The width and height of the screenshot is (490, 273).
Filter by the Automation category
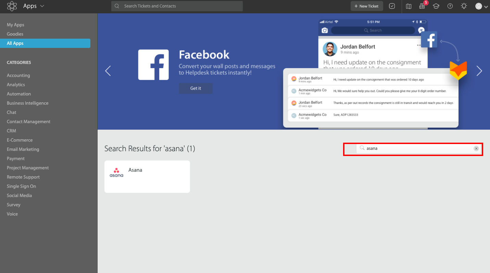[x=19, y=94]
